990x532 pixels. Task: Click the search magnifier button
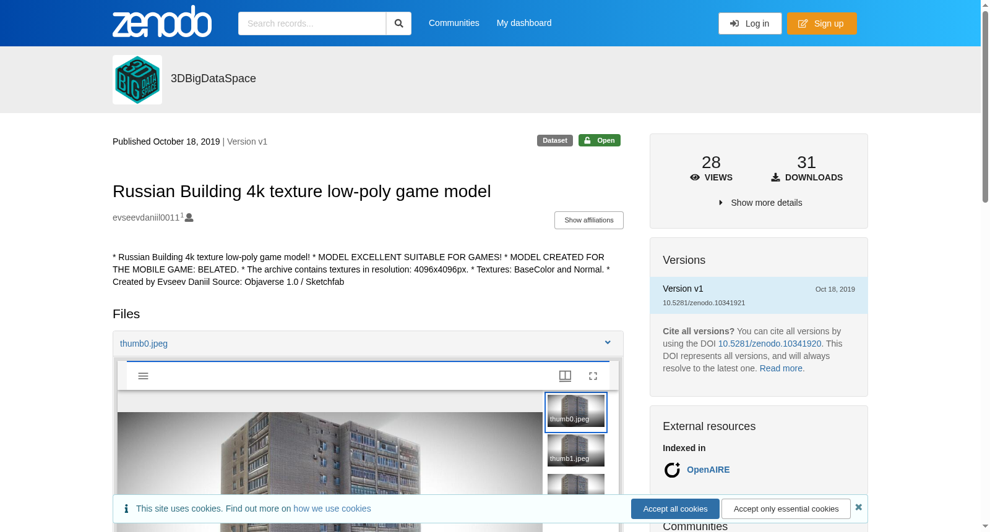(x=398, y=23)
